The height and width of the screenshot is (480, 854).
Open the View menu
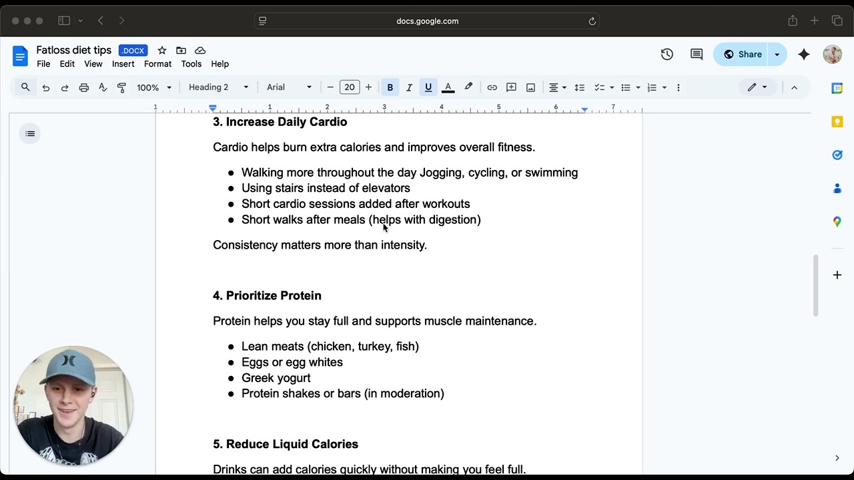click(x=93, y=64)
